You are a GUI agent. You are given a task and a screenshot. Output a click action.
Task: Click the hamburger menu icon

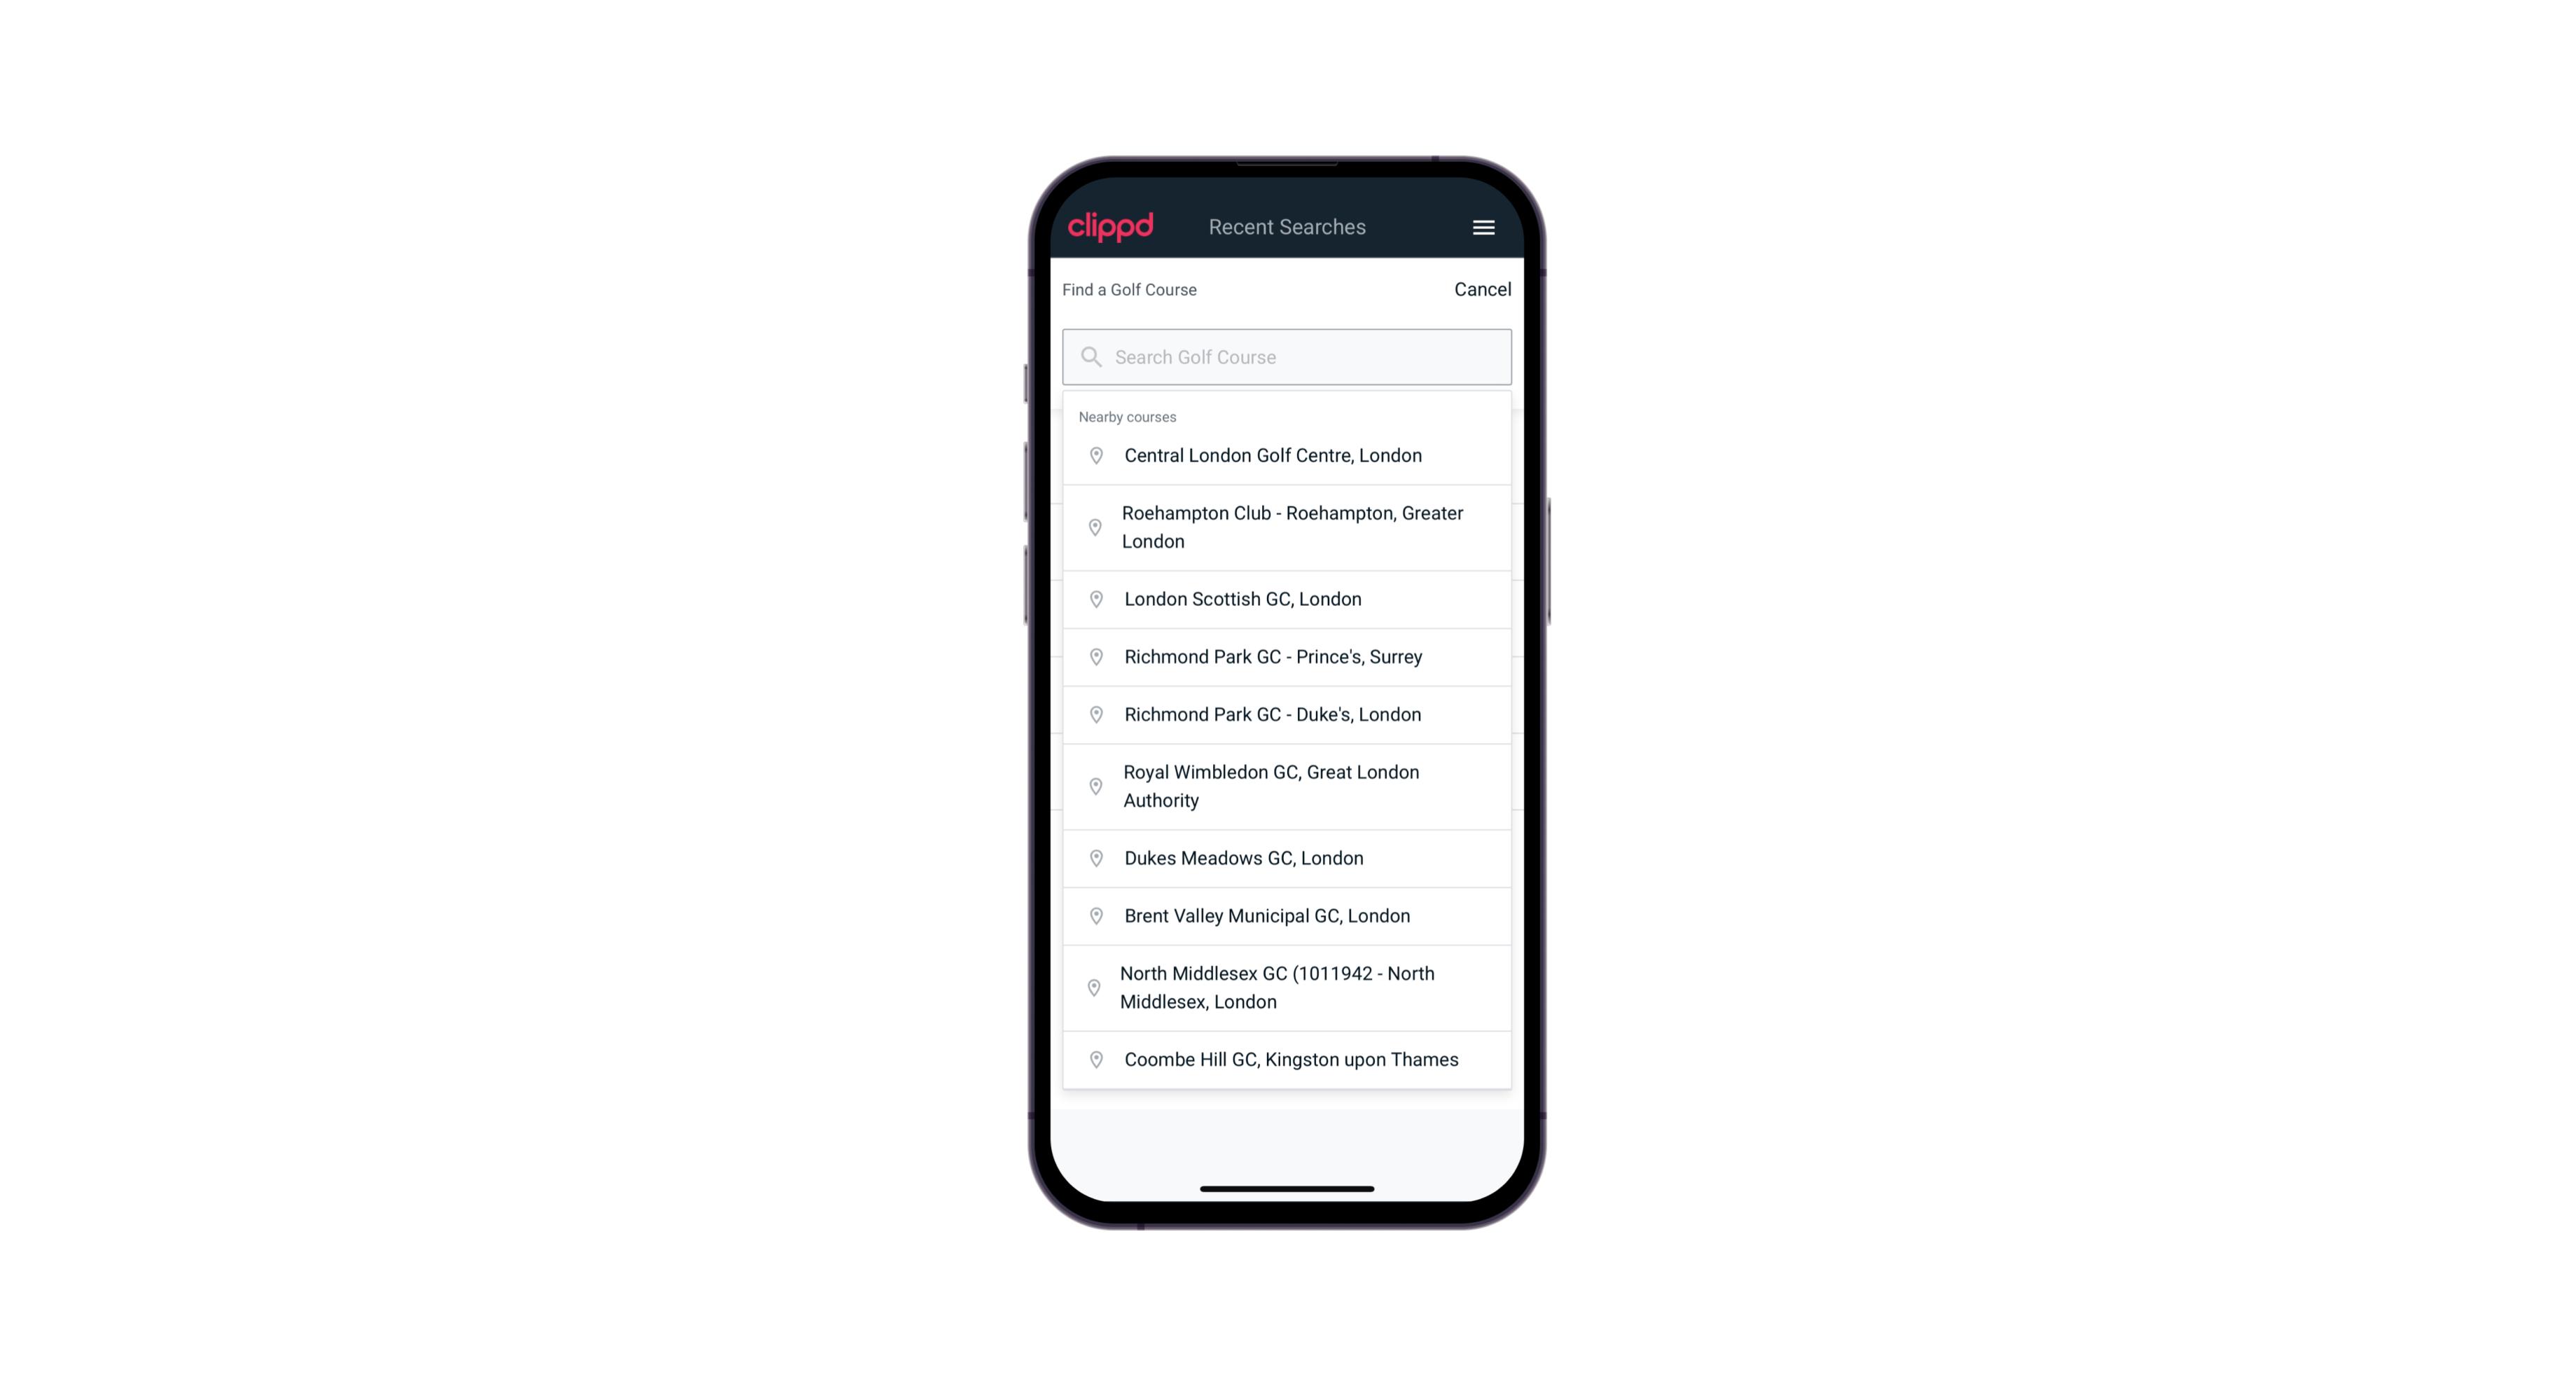click(x=1483, y=227)
